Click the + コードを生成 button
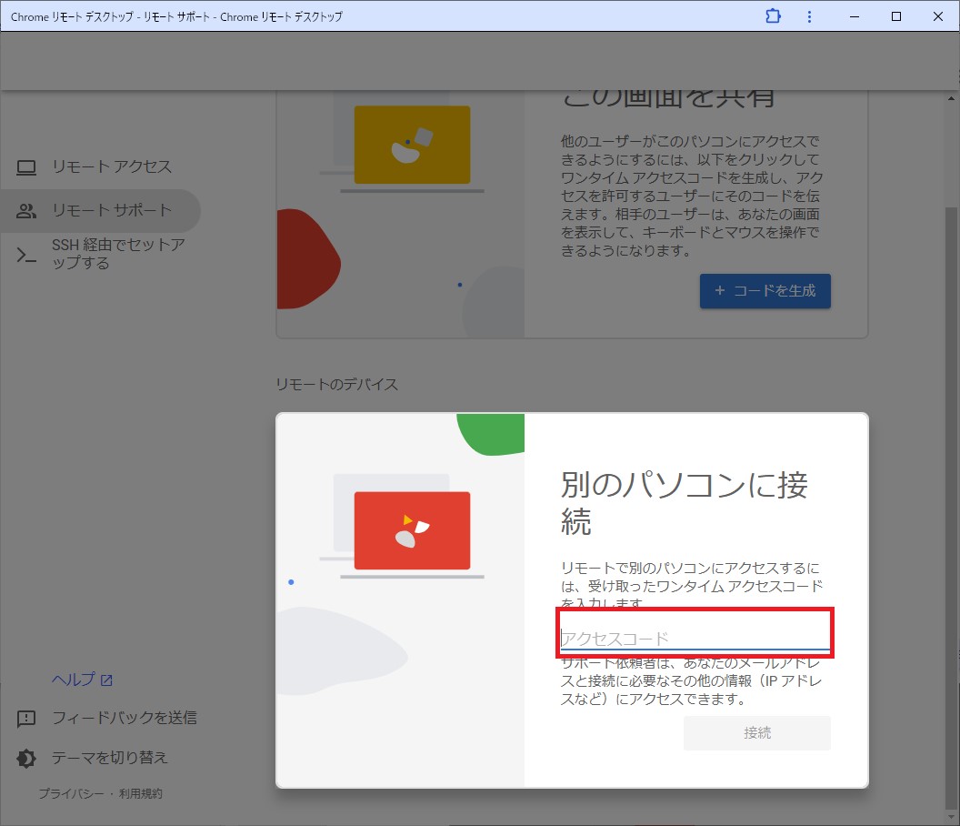 tap(765, 291)
